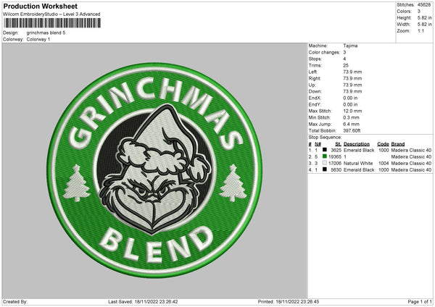Click the Grinchmas Blend design preview
Screen dimensions: 435x307
pos(154,170)
